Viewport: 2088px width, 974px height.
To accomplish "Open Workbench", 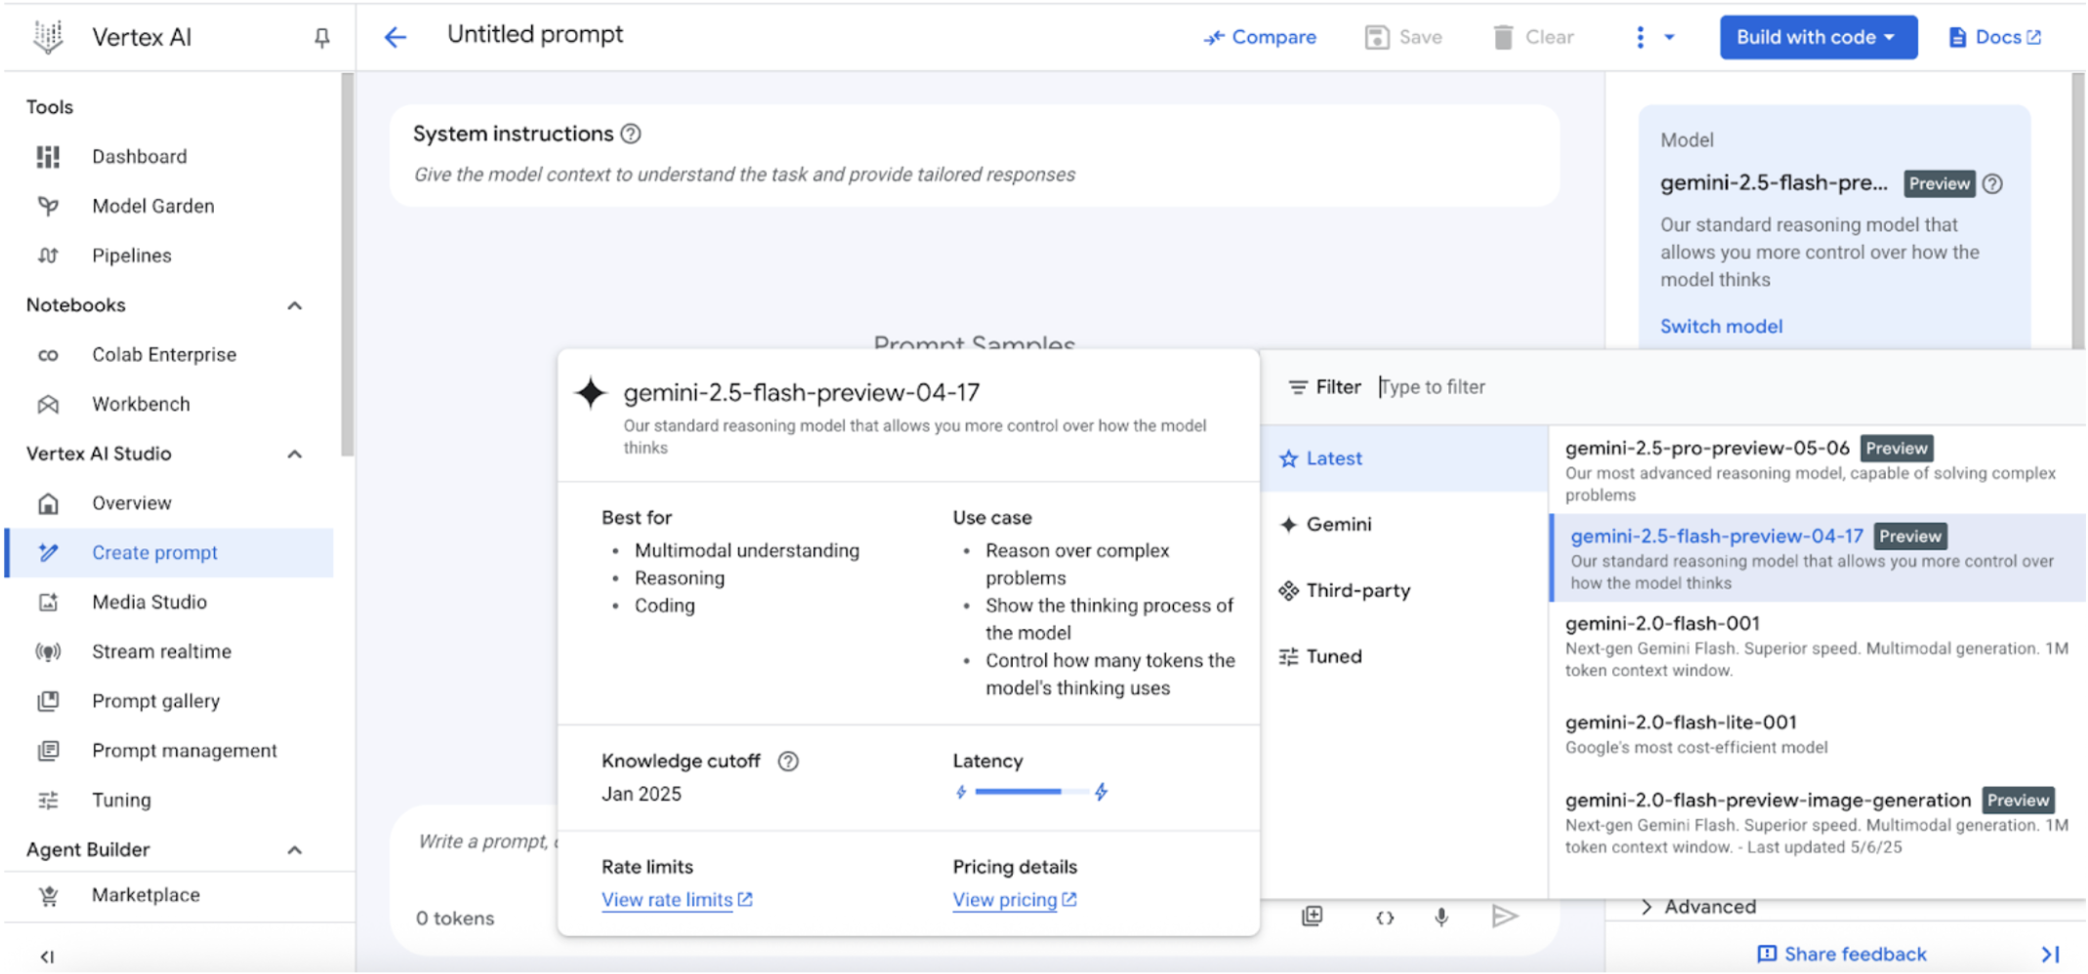I will click(141, 404).
